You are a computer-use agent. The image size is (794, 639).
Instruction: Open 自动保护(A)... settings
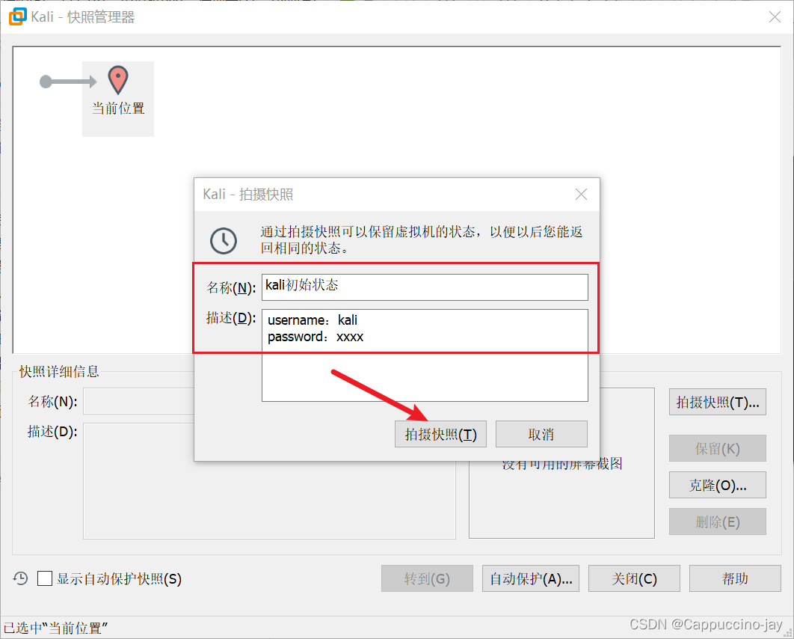click(531, 578)
